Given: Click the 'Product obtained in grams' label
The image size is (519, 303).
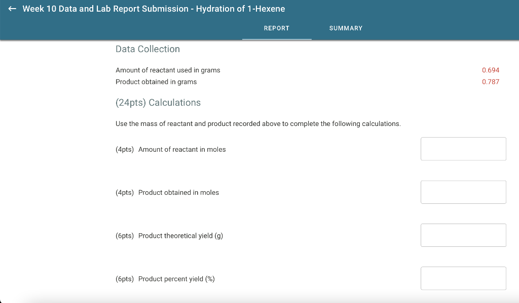Looking at the screenshot, I should [x=156, y=81].
